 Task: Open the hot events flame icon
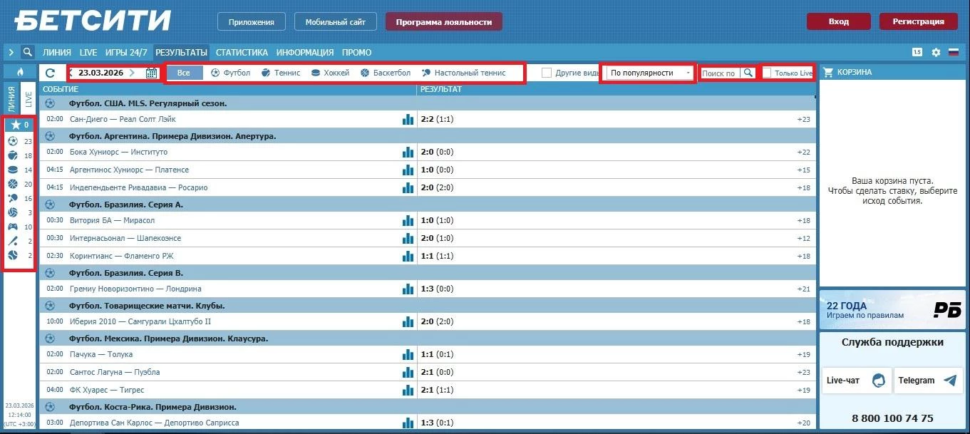point(20,72)
